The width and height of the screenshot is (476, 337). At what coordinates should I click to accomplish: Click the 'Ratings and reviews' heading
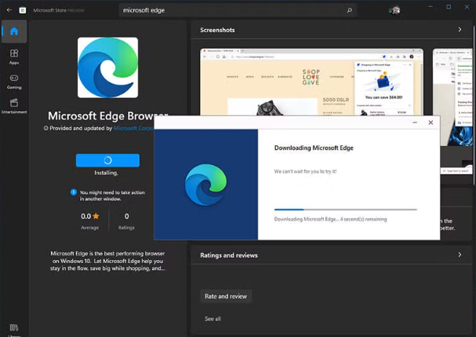pos(228,255)
